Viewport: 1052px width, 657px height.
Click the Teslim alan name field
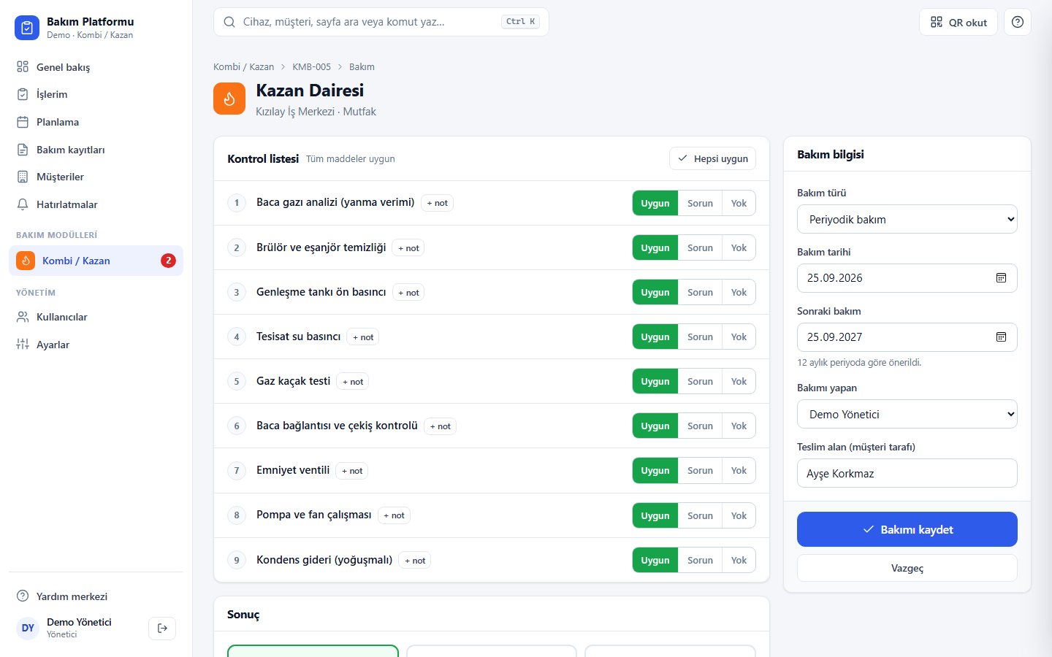pyautogui.click(x=907, y=473)
